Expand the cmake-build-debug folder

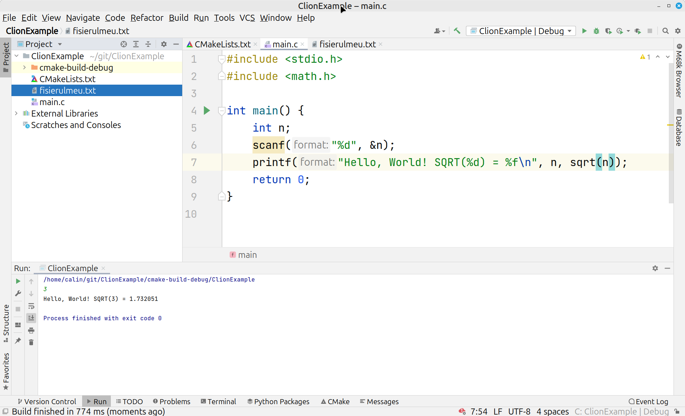tap(24, 67)
